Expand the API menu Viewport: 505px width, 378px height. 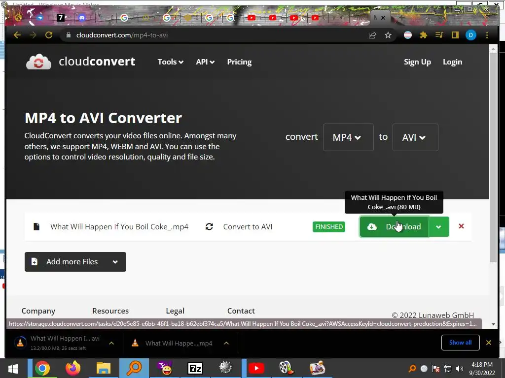point(205,62)
